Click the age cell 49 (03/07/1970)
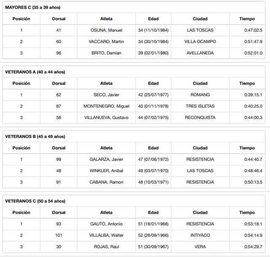Viewport: 270px width, 257px height. 153,171
